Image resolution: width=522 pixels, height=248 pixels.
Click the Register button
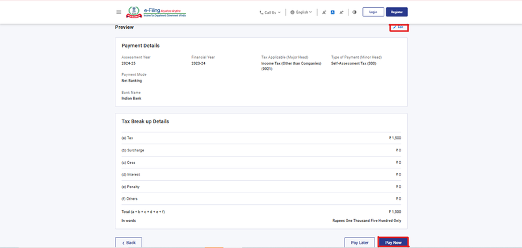(x=397, y=12)
